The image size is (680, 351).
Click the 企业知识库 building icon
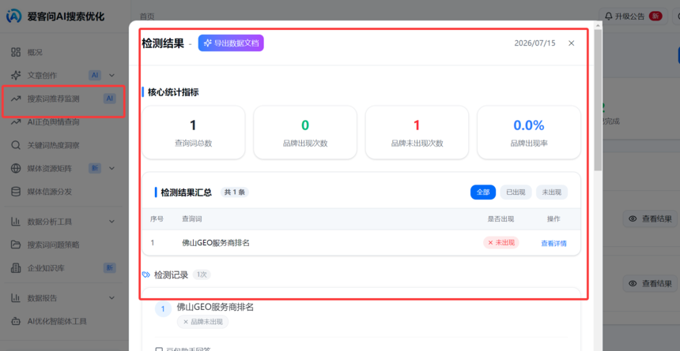tap(16, 268)
